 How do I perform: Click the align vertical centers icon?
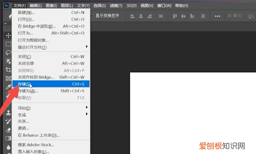tap(183, 16)
